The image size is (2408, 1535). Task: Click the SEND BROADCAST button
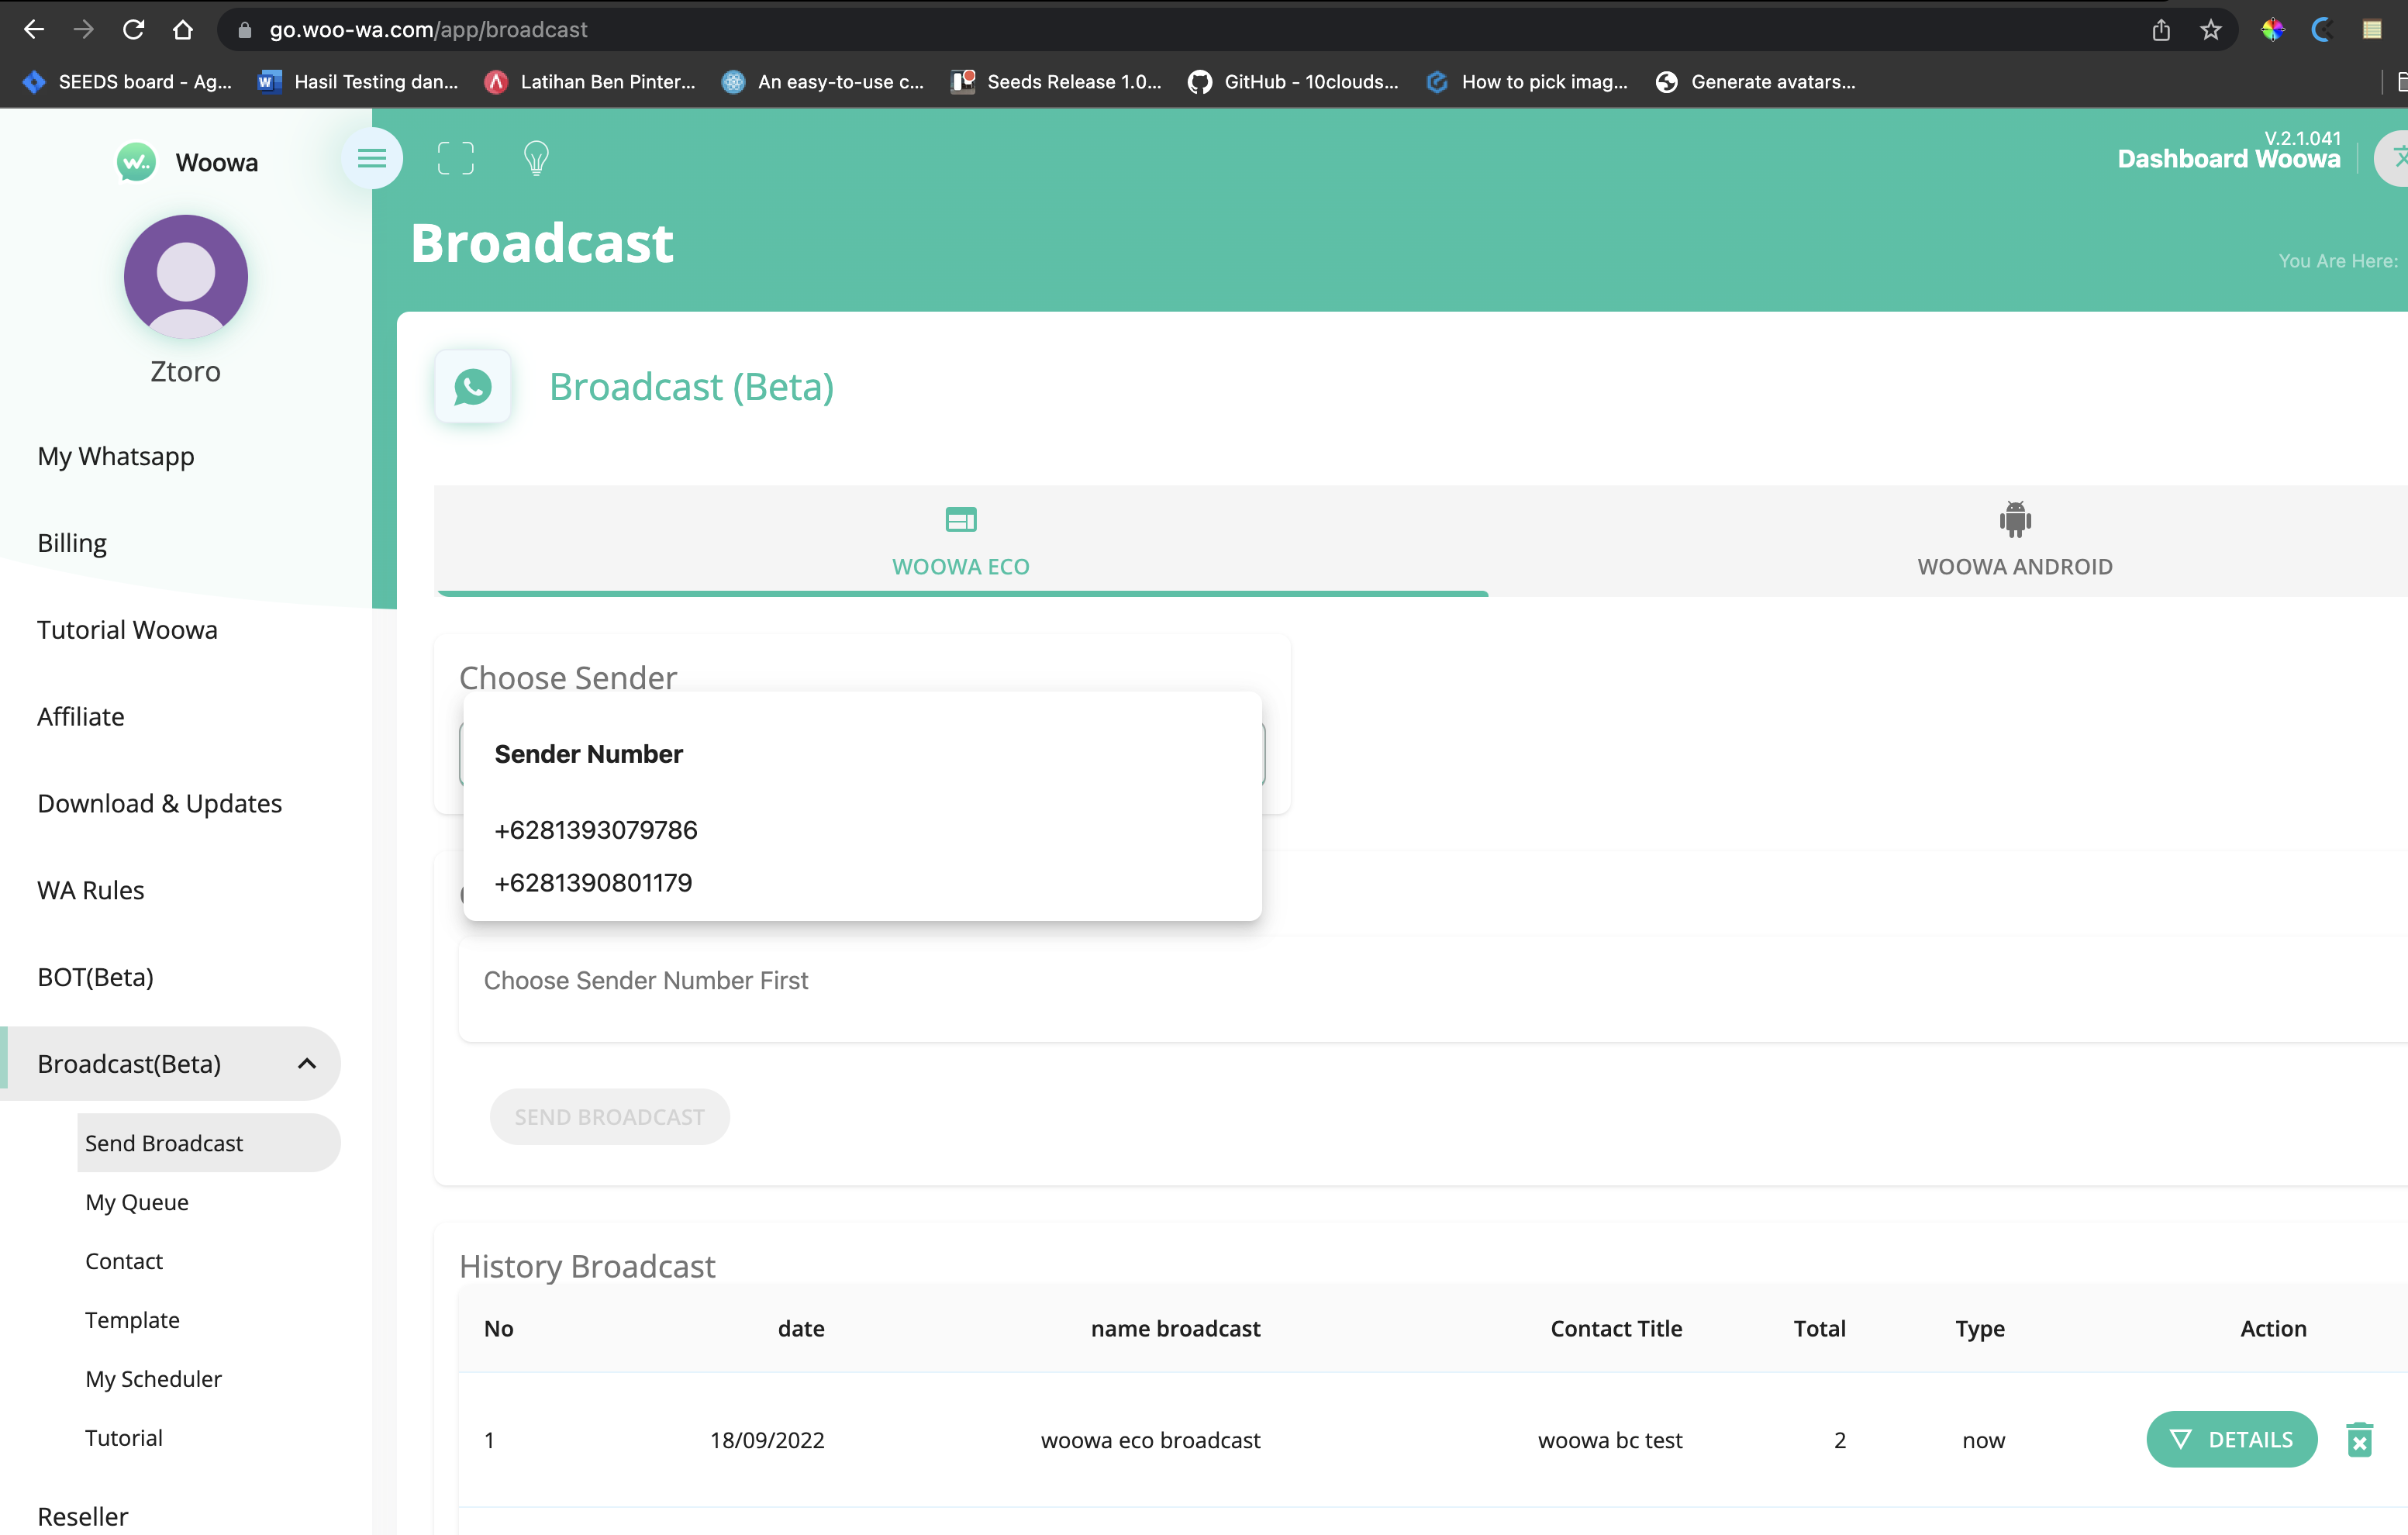[x=609, y=1117]
